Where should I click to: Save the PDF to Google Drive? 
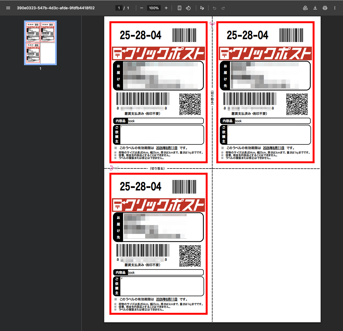[305, 8]
